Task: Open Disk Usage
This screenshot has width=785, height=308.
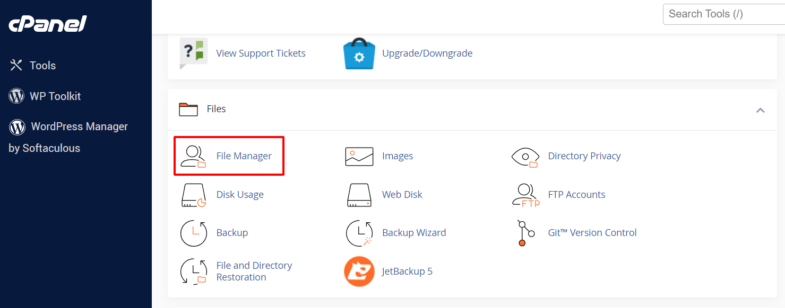Action: coord(240,194)
